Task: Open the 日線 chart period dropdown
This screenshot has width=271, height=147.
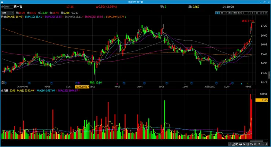Action: click(x=7, y=12)
